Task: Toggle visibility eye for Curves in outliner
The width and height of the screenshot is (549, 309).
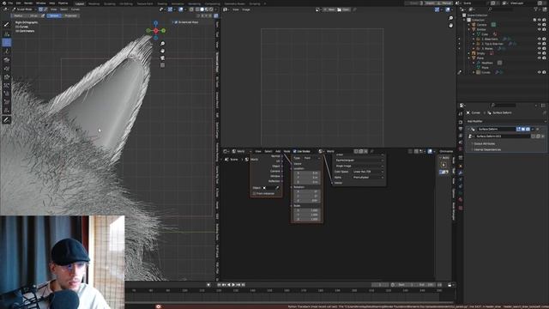Action: (x=540, y=72)
